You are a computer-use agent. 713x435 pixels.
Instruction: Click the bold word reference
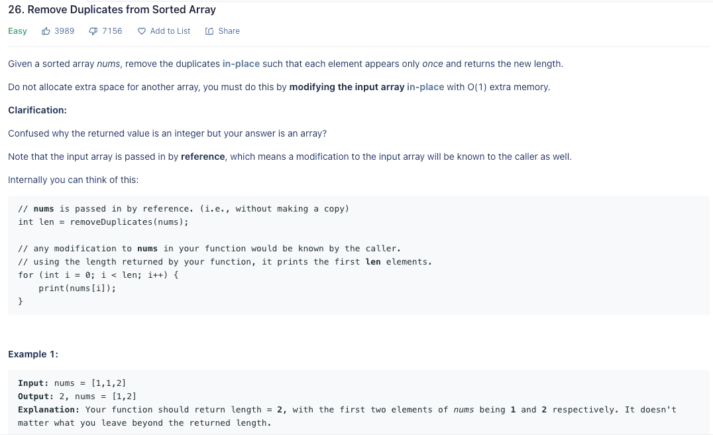[x=203, y=156]
